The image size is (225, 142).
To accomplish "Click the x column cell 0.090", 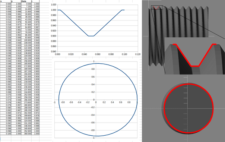I will [x=6, y=121].
